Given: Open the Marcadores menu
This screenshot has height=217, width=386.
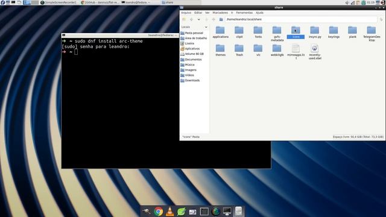Looking at the screenshot, I should coord(220,13).
